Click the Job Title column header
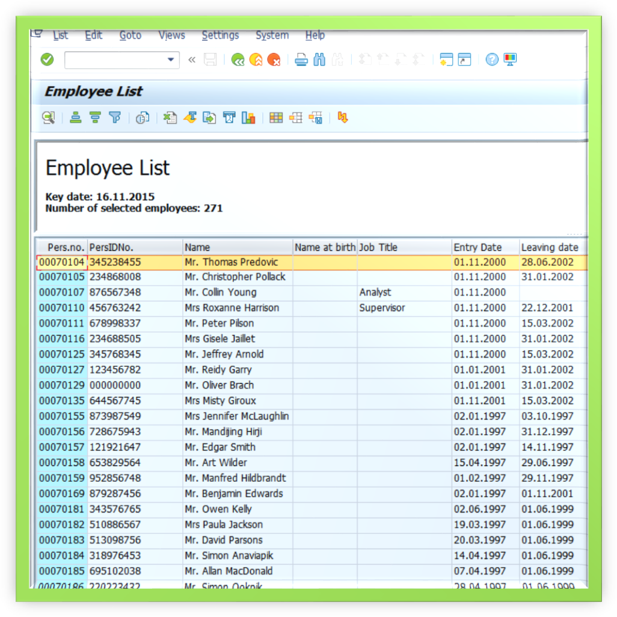 (x=378, y=247)
